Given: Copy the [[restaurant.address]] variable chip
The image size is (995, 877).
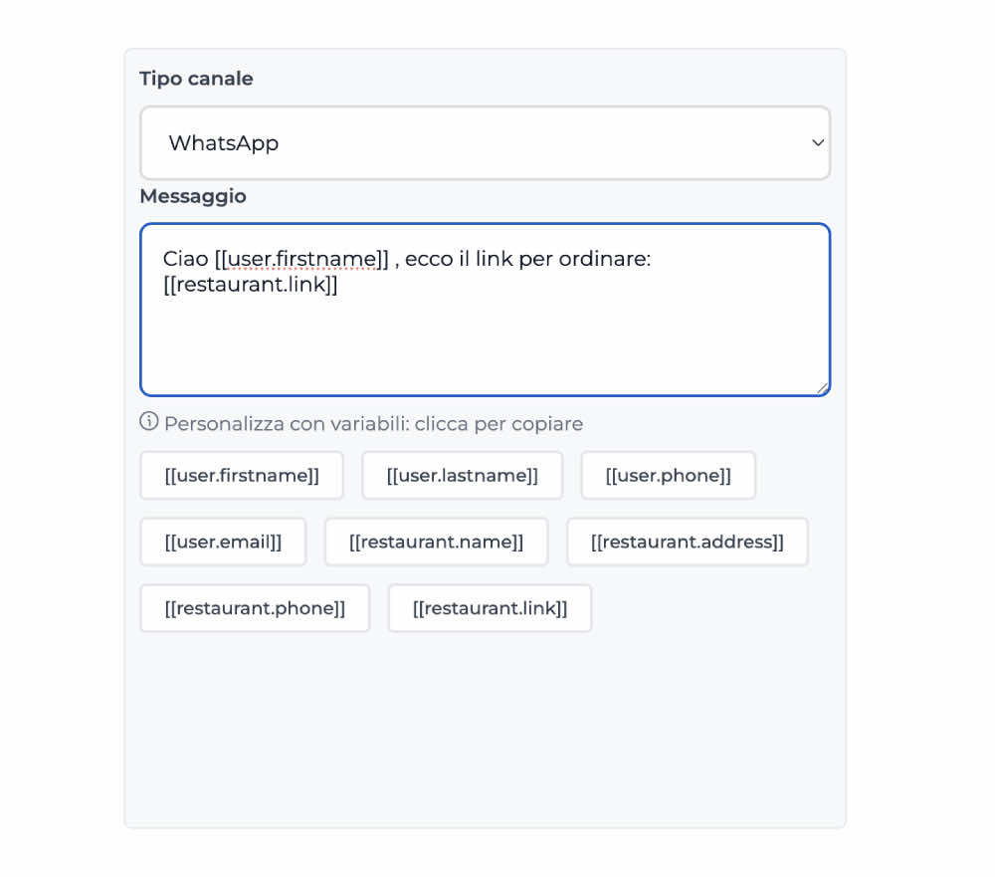Looking at the screenshot, I should (x=687, y=542).
